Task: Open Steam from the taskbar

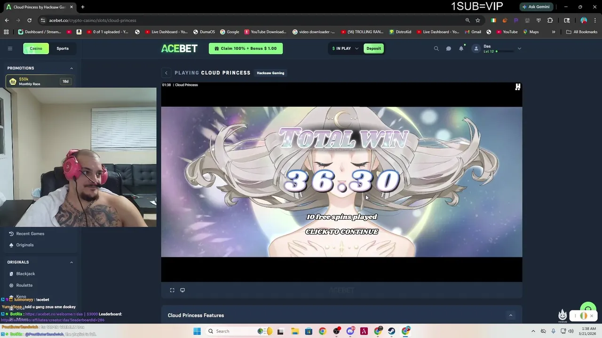Action: [392, 331]
